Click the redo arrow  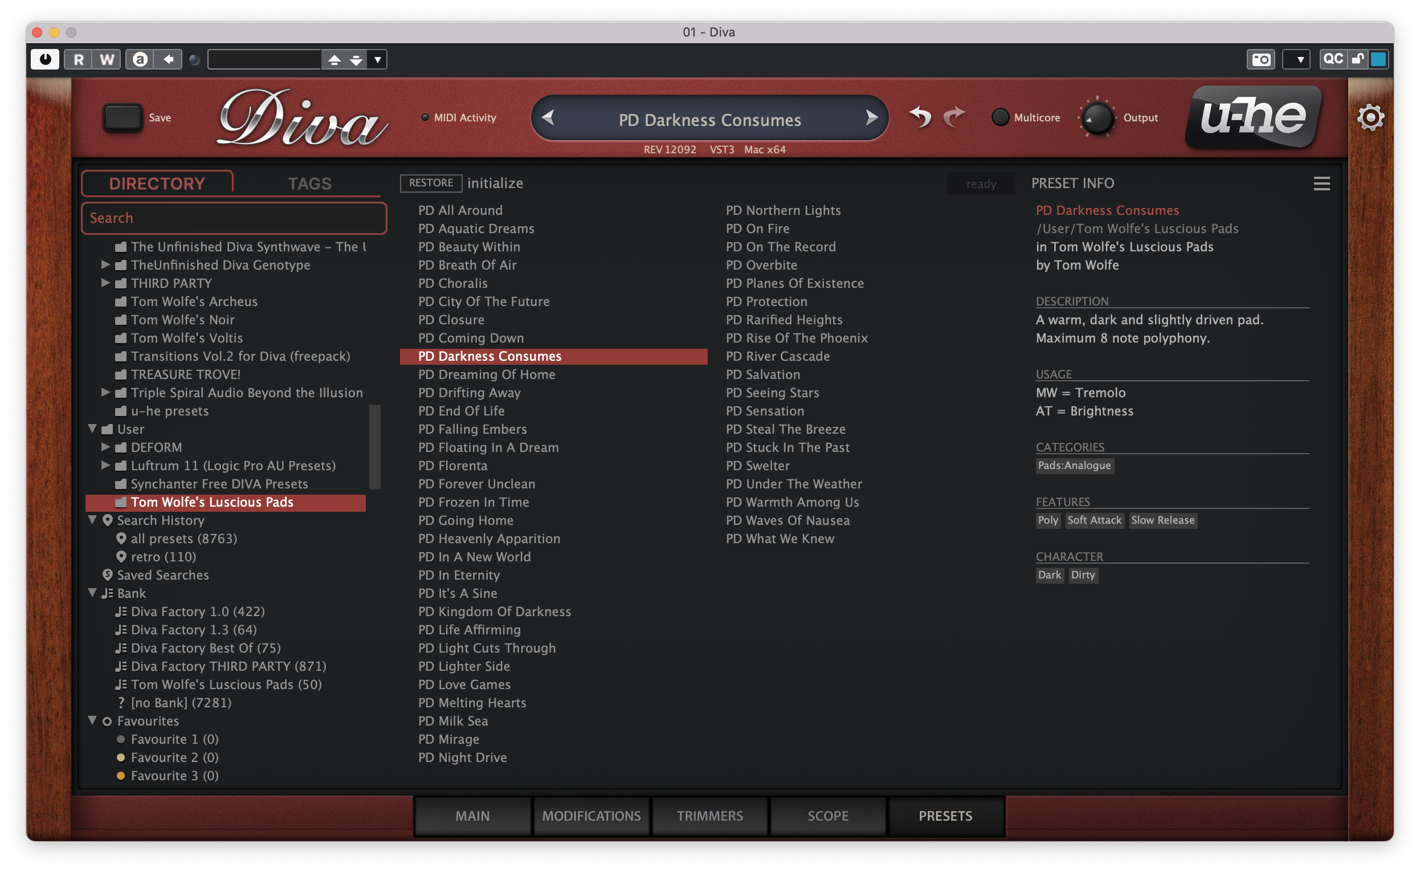click(x=953, y=117)
